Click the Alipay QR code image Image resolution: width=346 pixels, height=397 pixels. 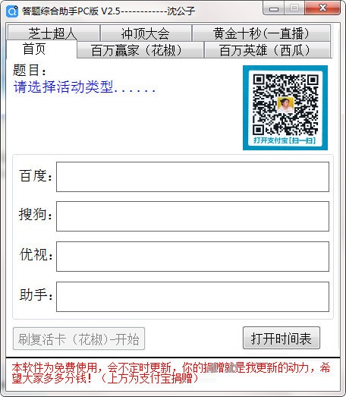click(285, 108)
